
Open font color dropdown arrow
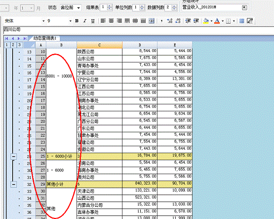click(x=222, y=21)
